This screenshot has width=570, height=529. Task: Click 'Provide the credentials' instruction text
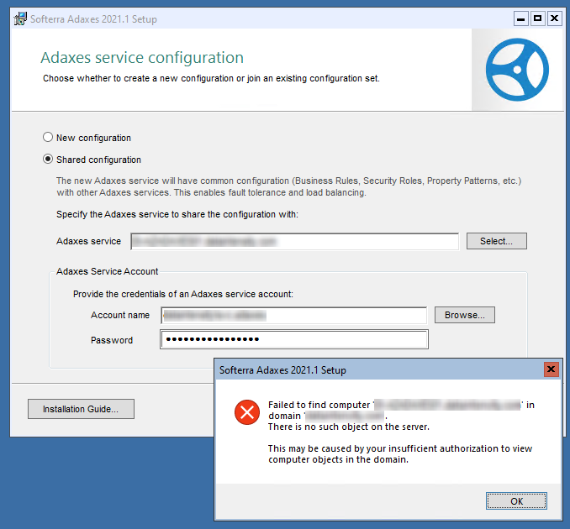(x=183, y=294)
